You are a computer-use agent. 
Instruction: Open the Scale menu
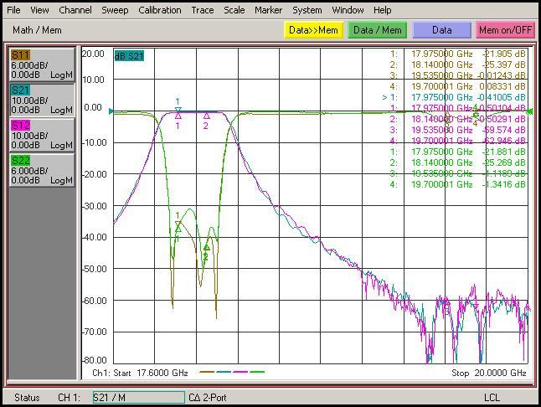(x=234, y=10)
